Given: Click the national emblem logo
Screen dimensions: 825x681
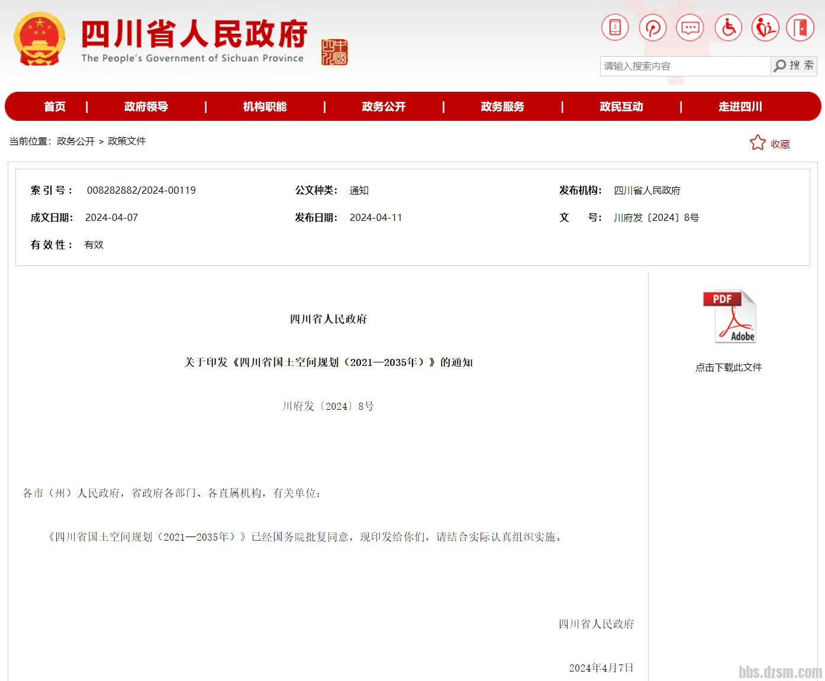Looking at the screenshot, I should pos(40,39).
